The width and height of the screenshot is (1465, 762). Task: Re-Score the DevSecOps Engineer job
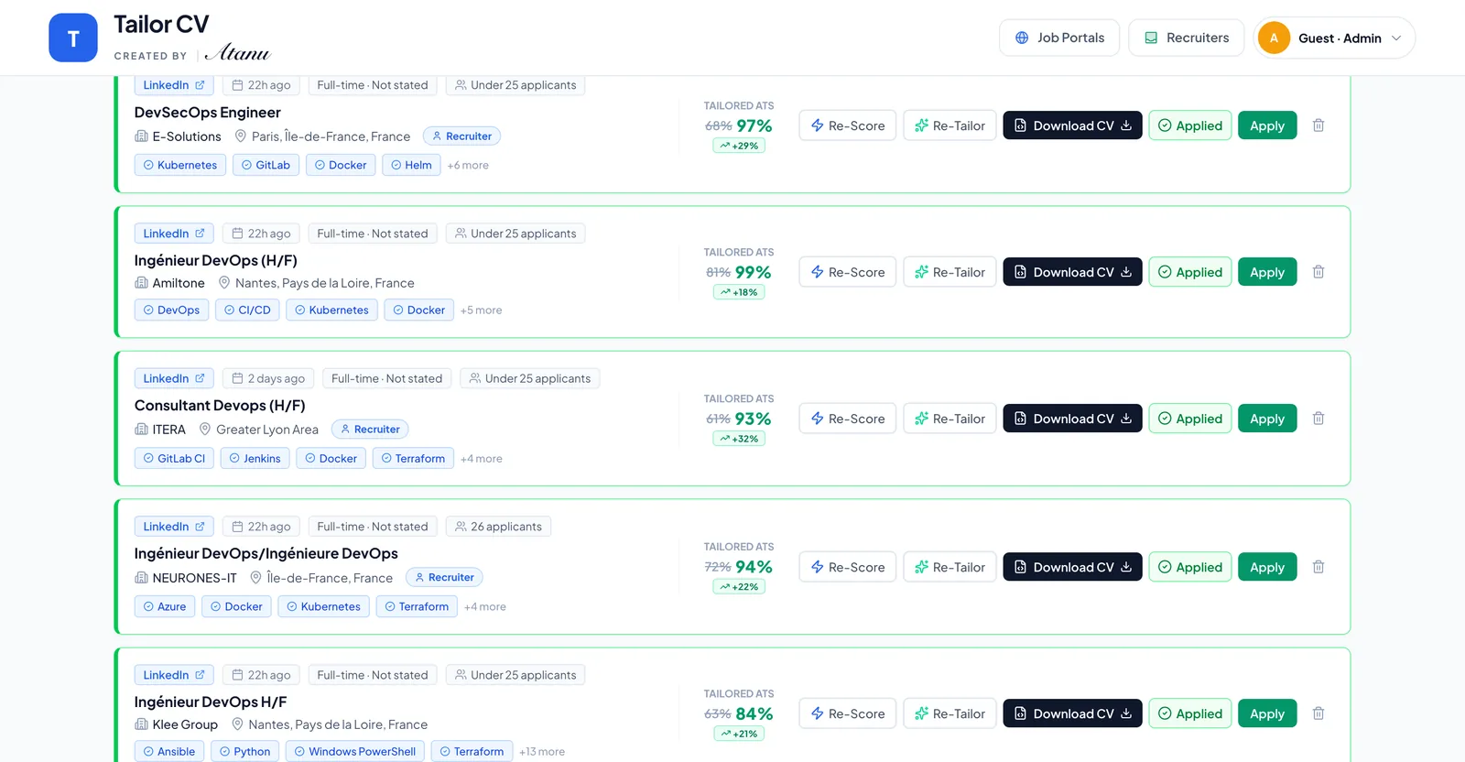847,125
